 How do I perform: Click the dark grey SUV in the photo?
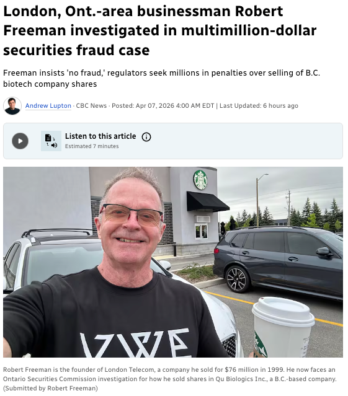tap(278, 262)
